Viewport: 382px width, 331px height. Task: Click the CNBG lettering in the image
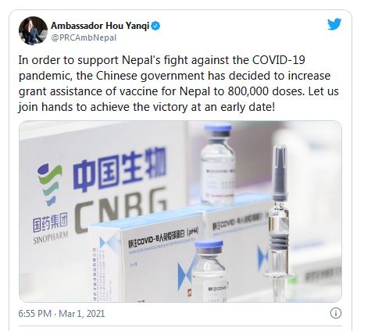(x=121, y=209)
